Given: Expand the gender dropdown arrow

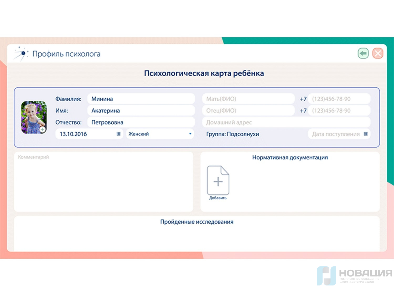Looking at the screenshot, I should pos(190,134).
